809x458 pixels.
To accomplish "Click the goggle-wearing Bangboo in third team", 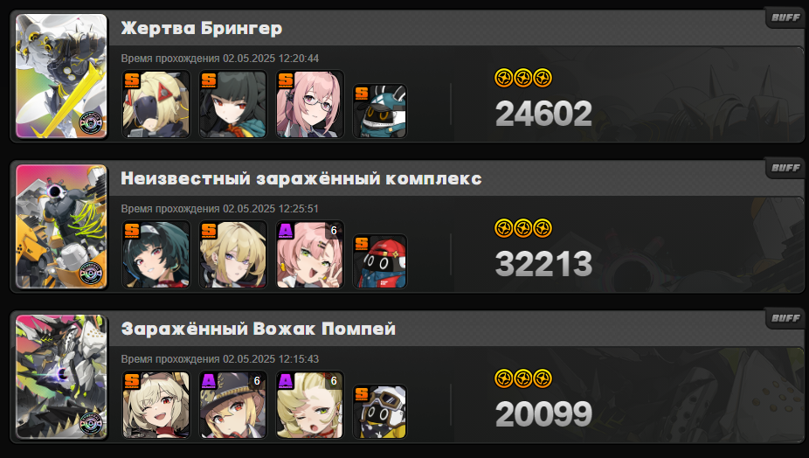I will 380,412.
